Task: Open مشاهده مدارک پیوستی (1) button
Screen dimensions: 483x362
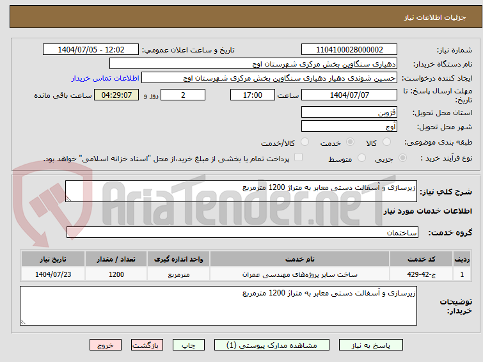Action: pos(272,345)
